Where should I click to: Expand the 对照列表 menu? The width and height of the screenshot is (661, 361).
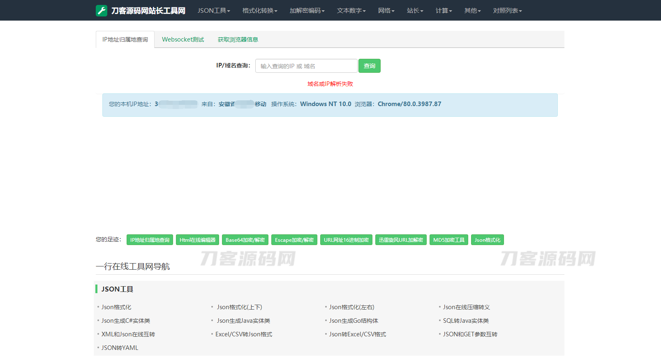point(507,11)
